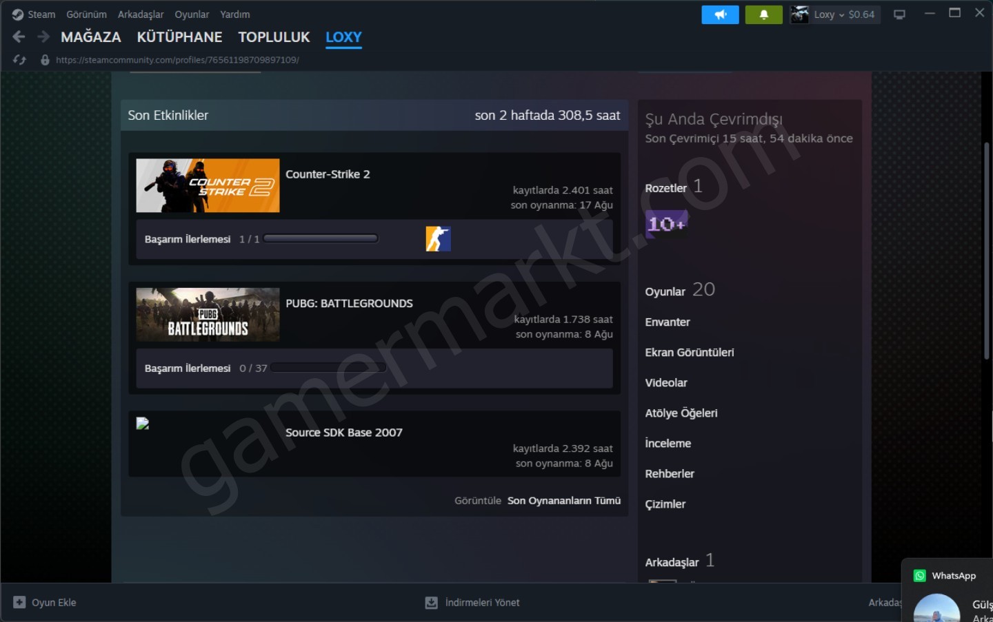Viewport: 993px width, 622px height.
Task: Open the Counter-Strike 2 achievement icon
Action: coord(438,239)
